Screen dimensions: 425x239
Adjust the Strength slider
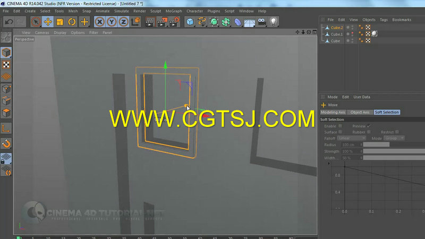tap(394, 151)
